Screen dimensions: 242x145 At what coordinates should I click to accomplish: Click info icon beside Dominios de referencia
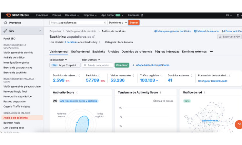click(79, 75)
